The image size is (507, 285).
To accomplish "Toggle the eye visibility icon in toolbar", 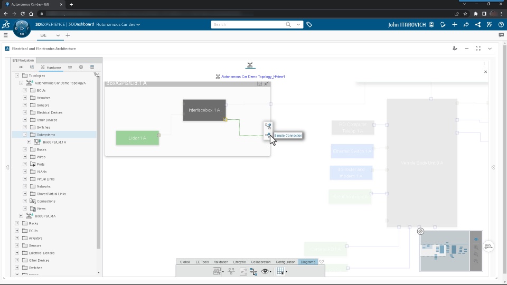I will tap(265, 271).
